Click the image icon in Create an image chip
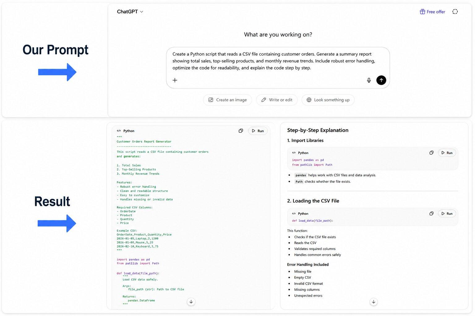The image size is (475, 316). pyautogui.click(x=211, y=100)
